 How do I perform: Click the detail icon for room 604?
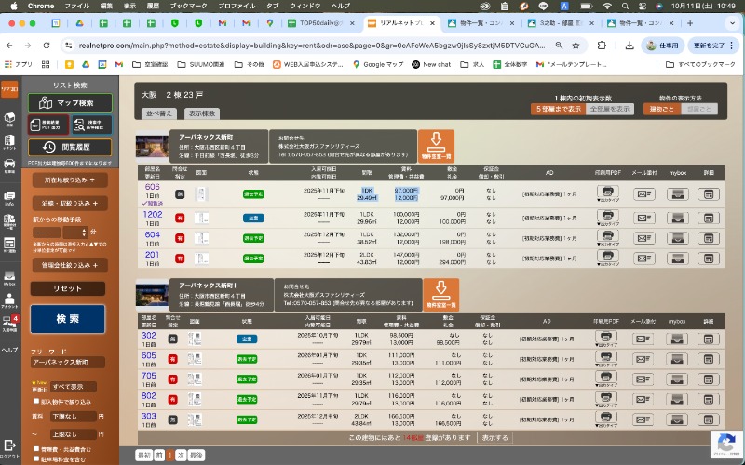pyautogui.click(x=709, y=236)
